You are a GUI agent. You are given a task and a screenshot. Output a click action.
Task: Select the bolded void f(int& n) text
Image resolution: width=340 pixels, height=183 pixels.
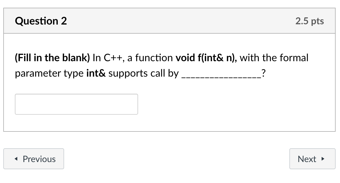pyautogui.click(x=207, y=58)
